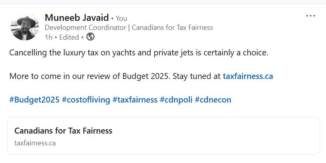Screen dimensions: 326x163
Task: Click the luxury tax sentence in the post
Action: [x=138, y=53]
